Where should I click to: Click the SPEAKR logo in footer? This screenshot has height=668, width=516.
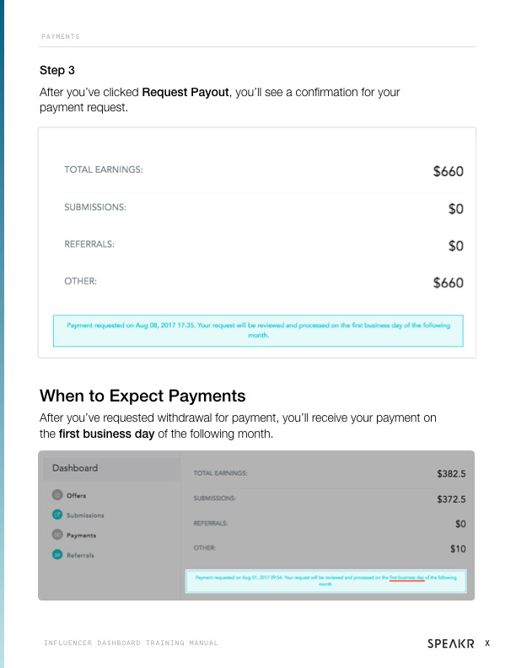tap(451, 644)
